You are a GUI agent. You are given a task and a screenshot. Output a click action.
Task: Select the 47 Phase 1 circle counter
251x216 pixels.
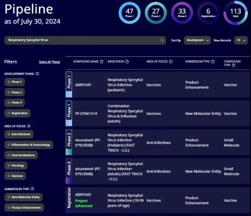point(130,13)
